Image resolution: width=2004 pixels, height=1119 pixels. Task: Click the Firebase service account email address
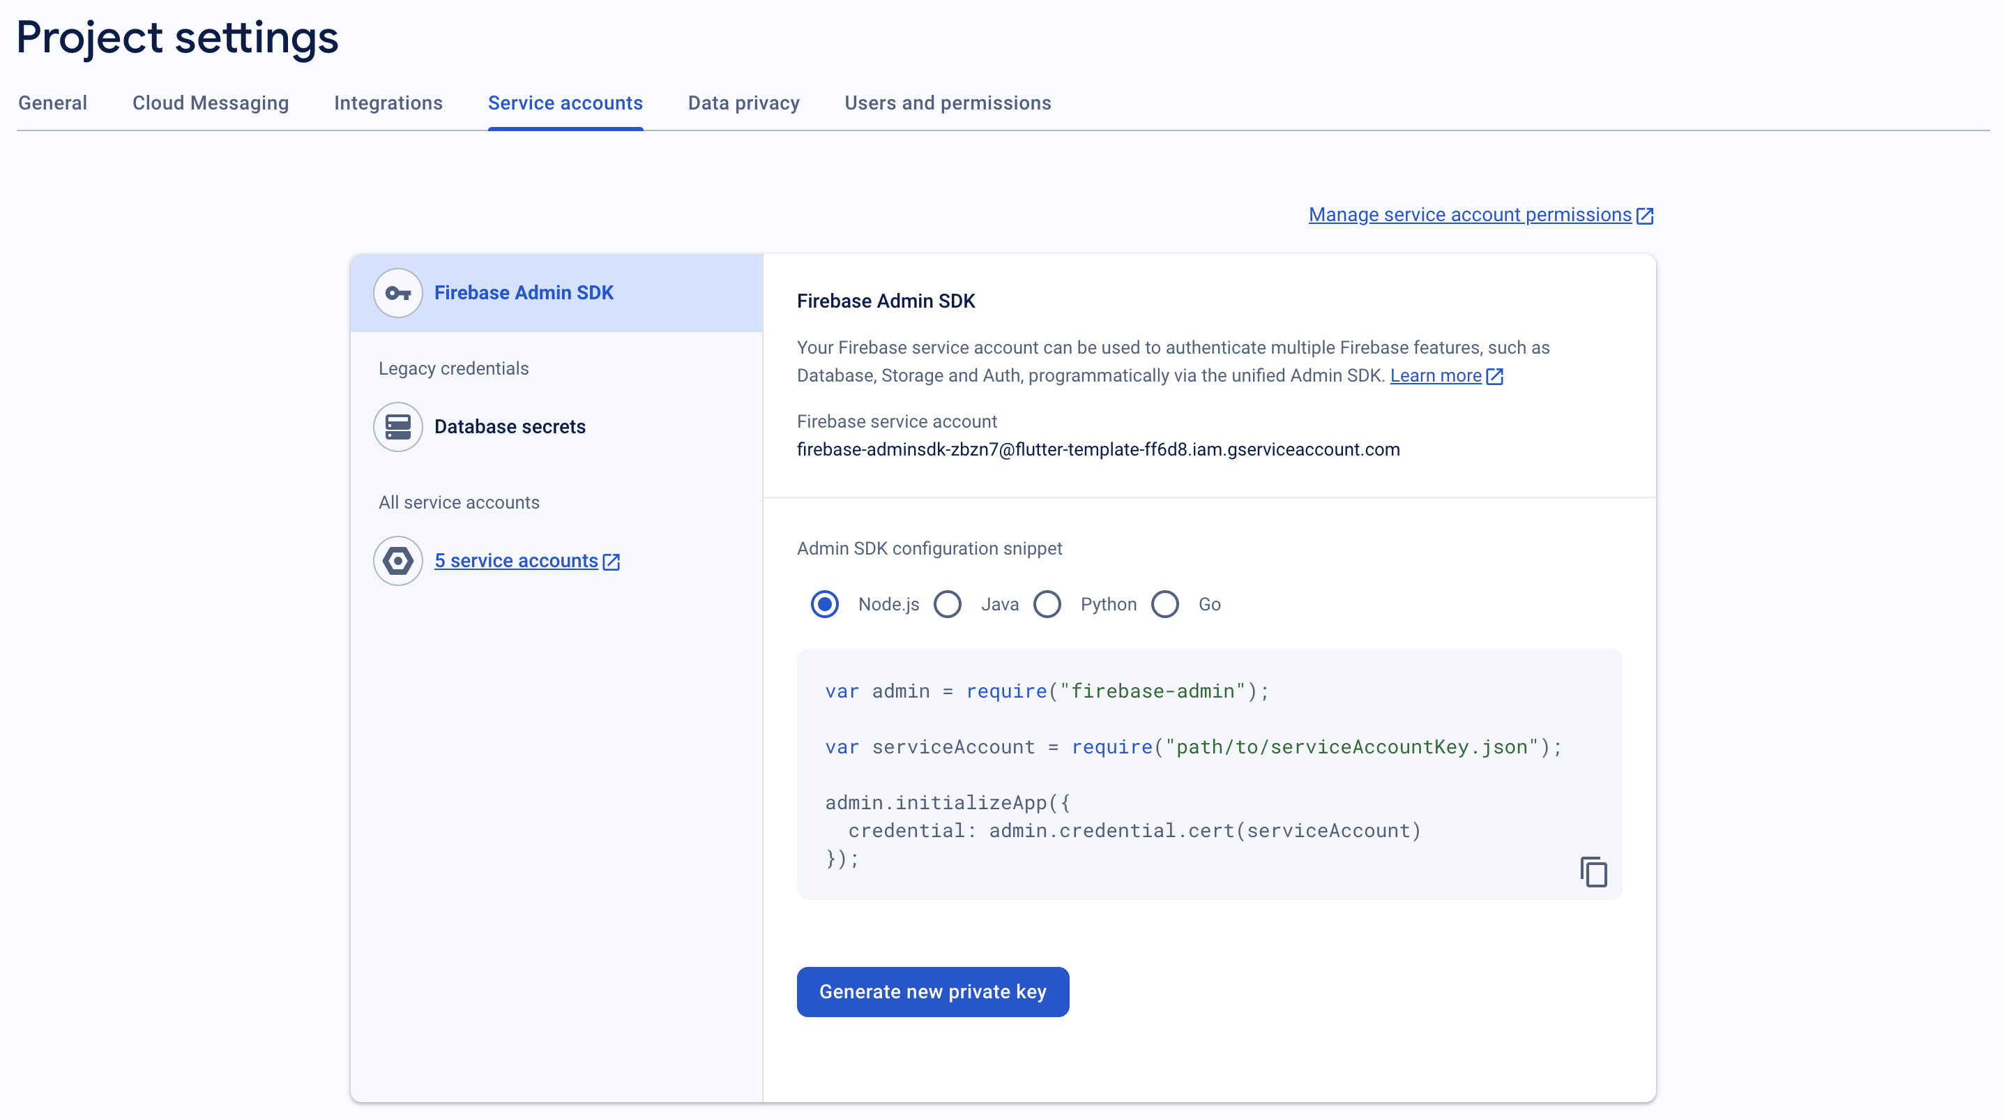1098,450
